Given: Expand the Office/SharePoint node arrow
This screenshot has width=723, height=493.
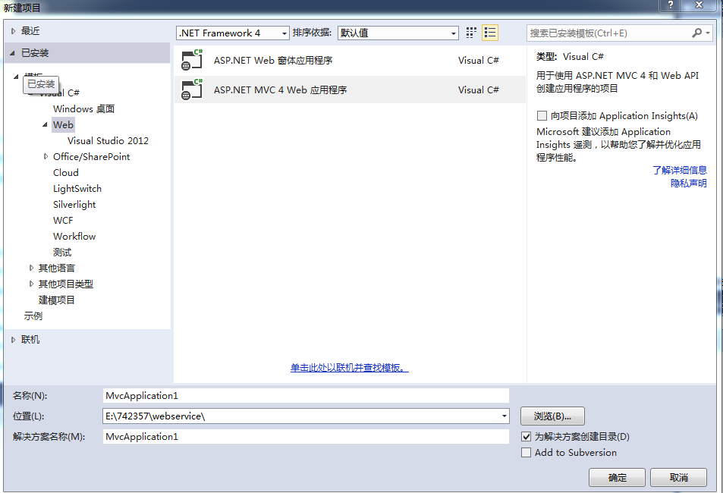Looking at the screenshot, I should tap(46, 156).
